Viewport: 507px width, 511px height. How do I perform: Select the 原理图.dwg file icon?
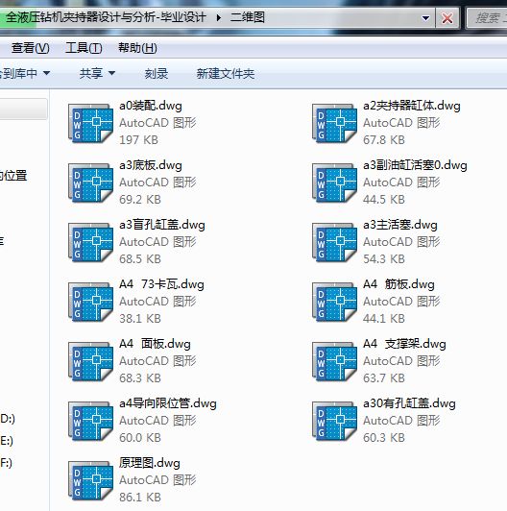(90, 481)
